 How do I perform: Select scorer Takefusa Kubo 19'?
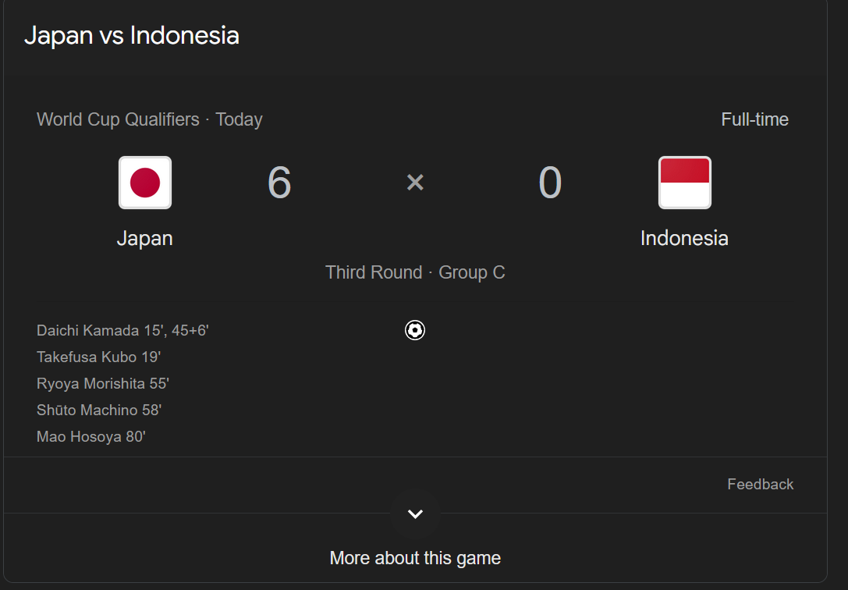(x=98, y=357)
